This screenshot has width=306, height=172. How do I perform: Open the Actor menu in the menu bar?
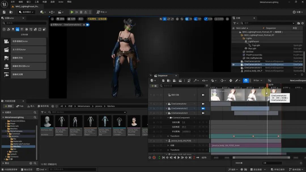pyautogui.click(x=61, y=2)
